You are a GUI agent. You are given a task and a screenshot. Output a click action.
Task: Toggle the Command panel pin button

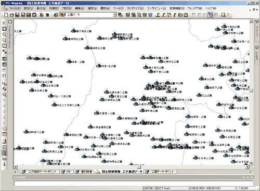tap(248, 177)
